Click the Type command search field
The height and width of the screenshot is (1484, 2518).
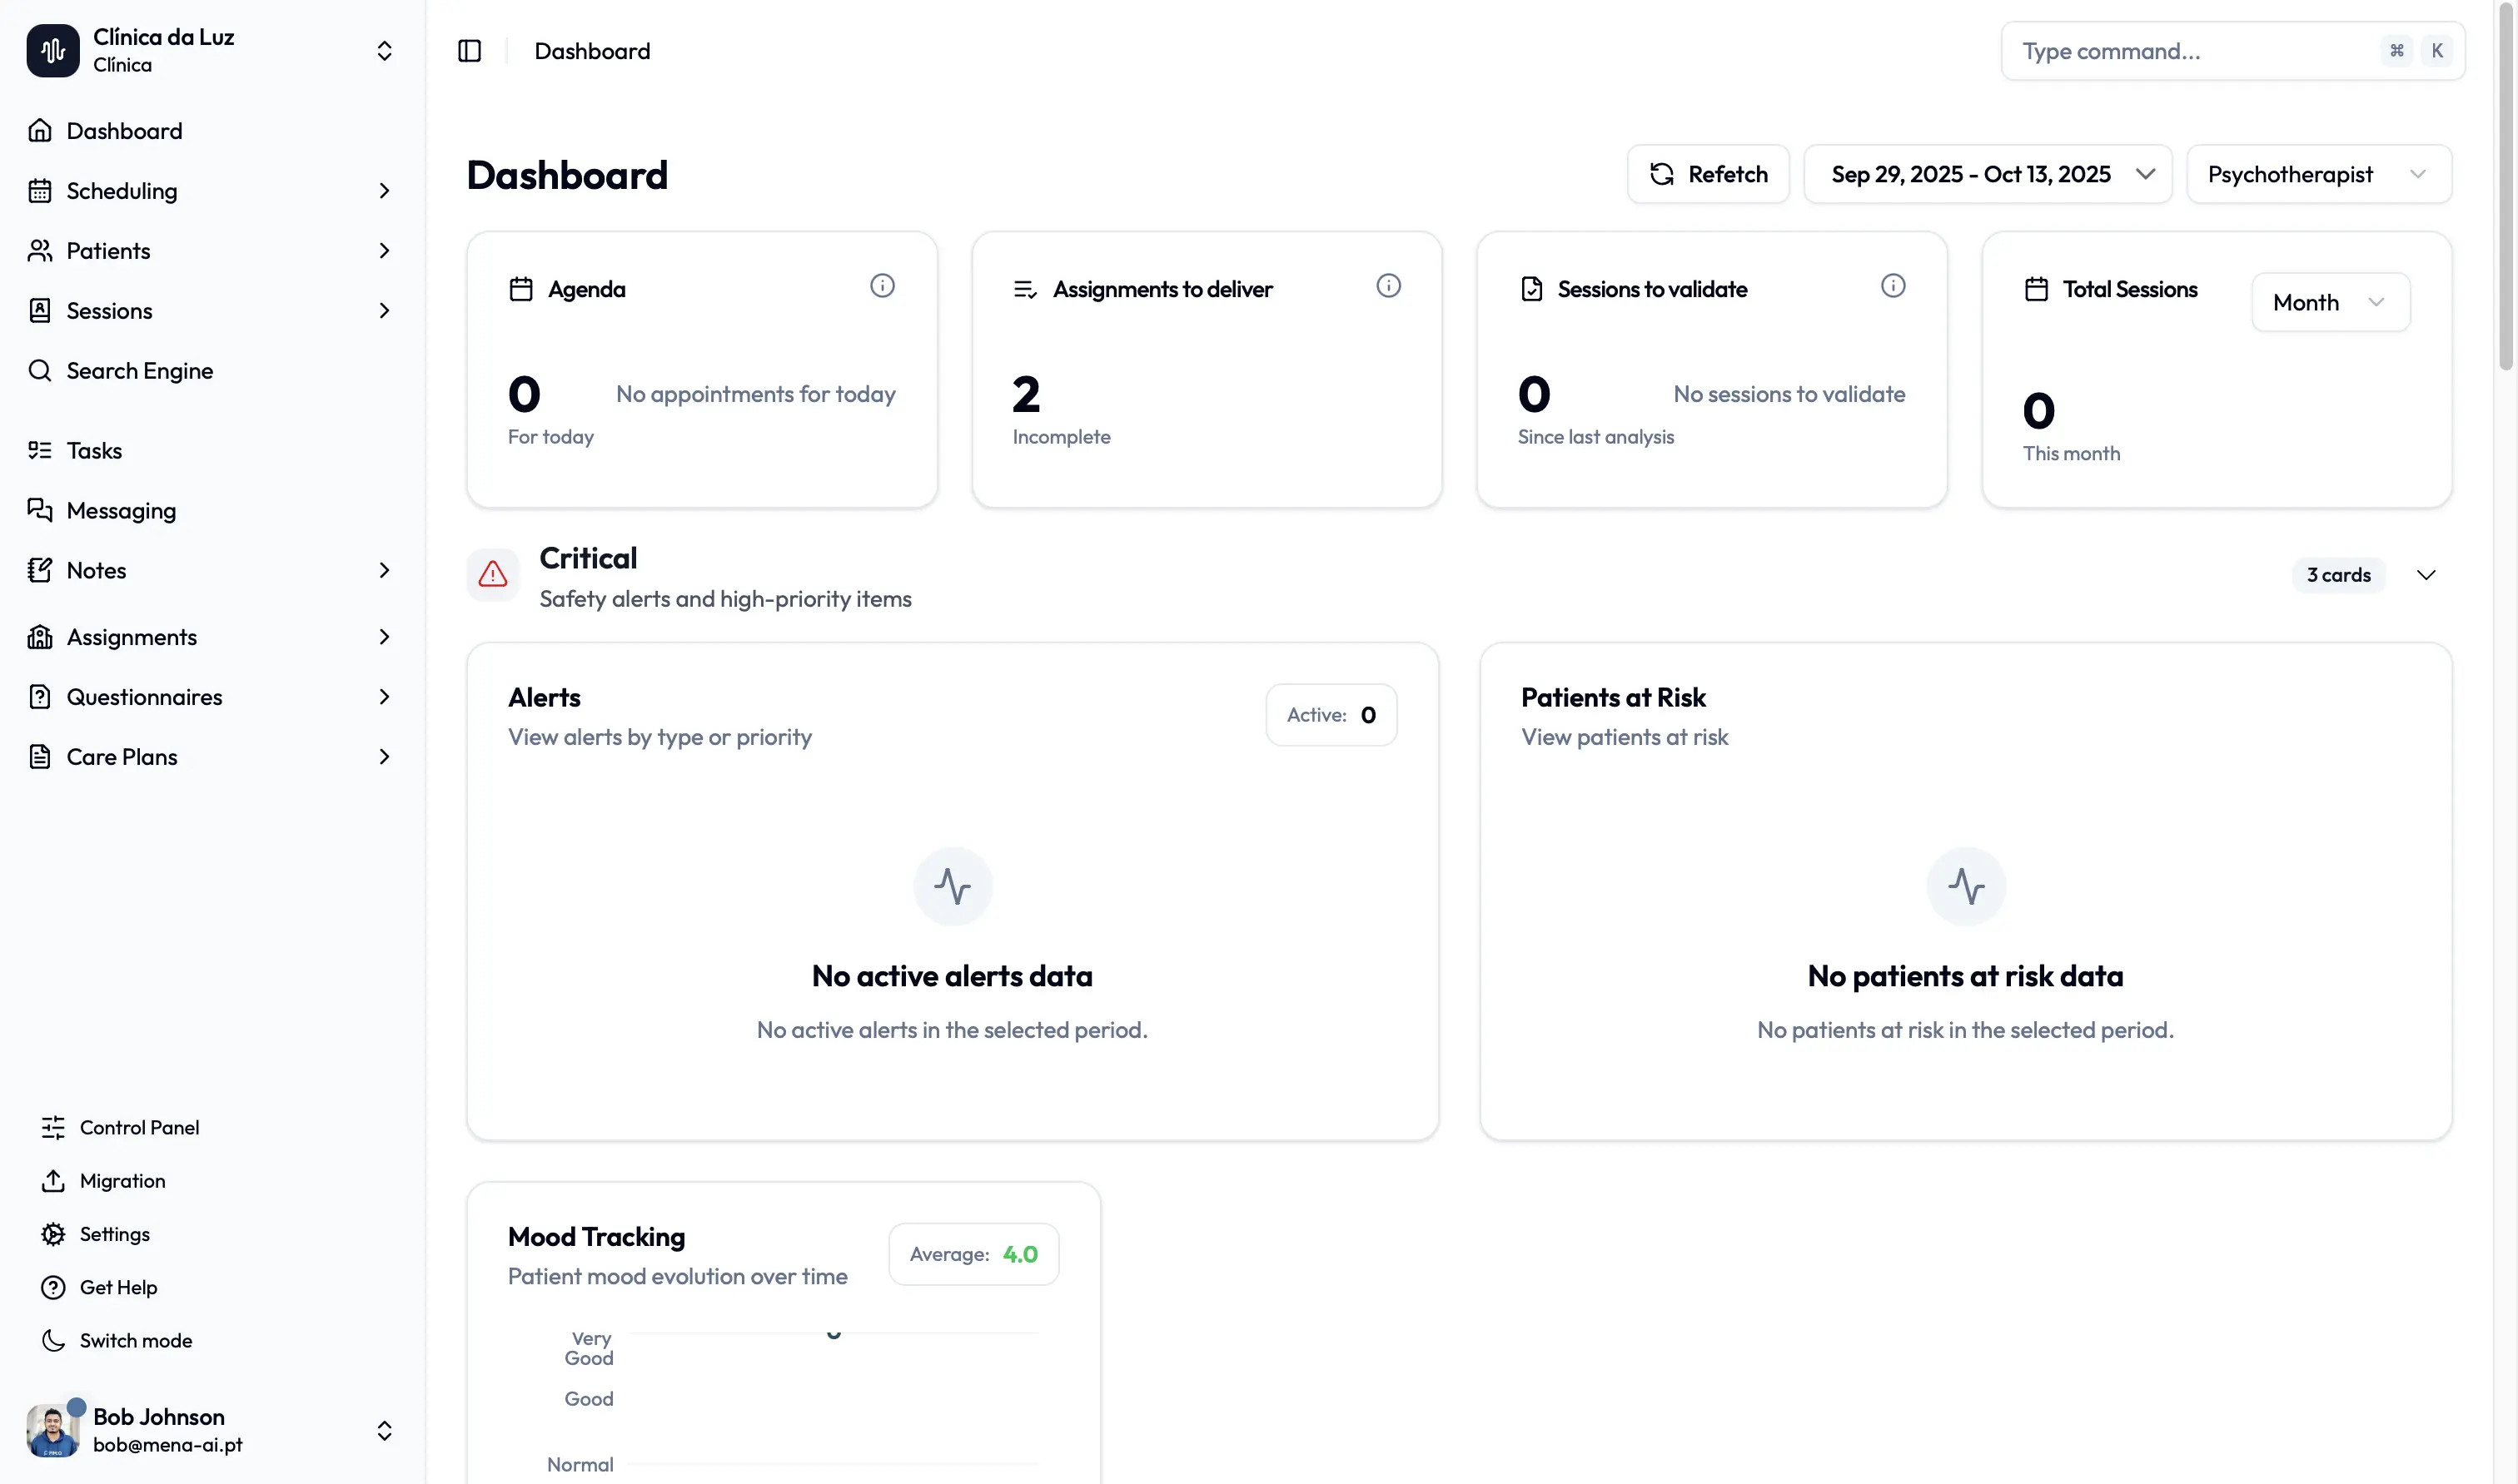click(x=2191, y=51)
